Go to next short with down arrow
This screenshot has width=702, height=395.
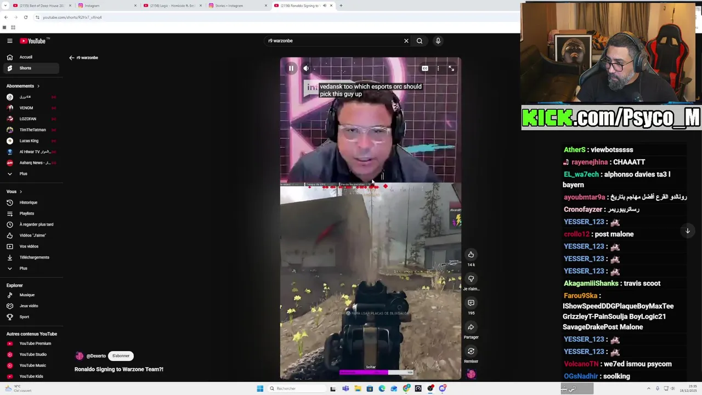688,231
